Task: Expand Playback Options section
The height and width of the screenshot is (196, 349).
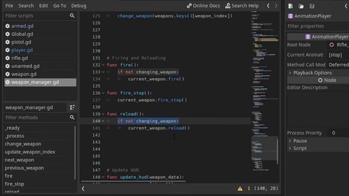Action: coord(318,73)
